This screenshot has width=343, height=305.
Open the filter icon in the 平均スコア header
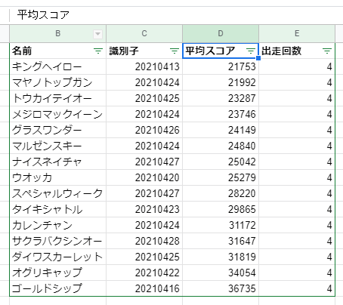pos(250,51)
